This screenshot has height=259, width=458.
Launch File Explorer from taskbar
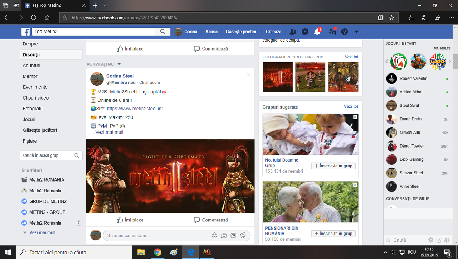[x=141, y=252]
